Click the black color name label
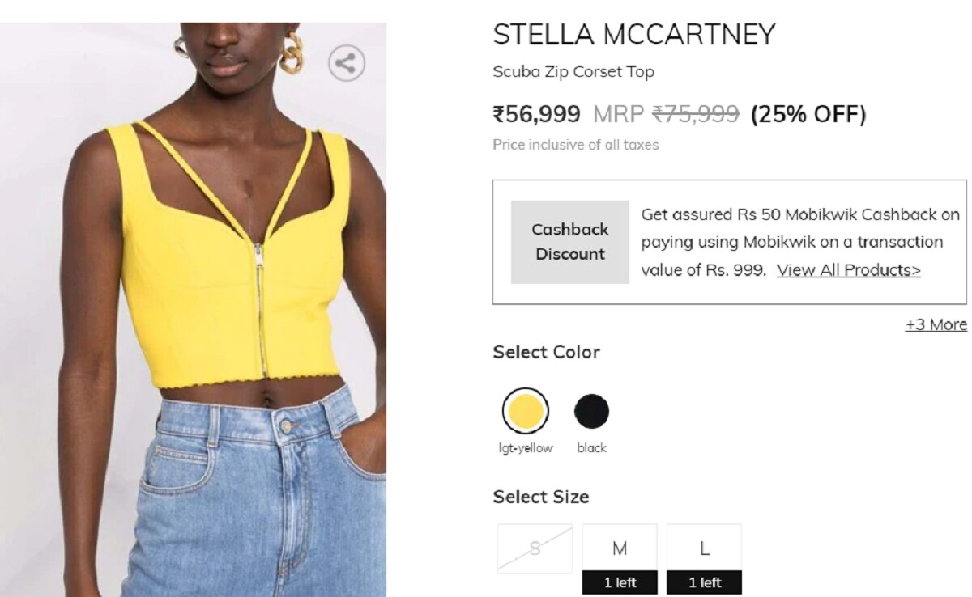972x597 pixels. coord(591,448)
